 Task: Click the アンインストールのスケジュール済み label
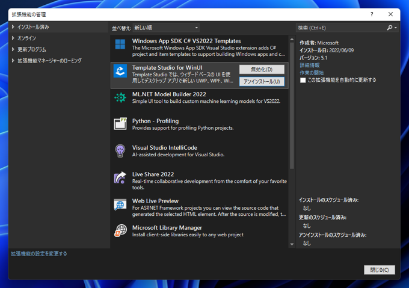[x=332, y=235]
